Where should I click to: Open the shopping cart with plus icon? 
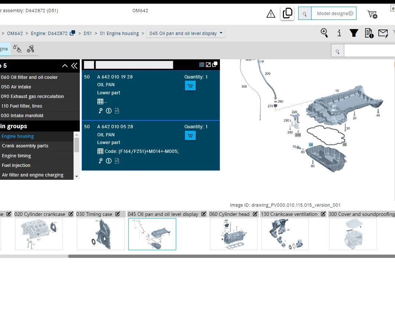click(x=372, y=14)
